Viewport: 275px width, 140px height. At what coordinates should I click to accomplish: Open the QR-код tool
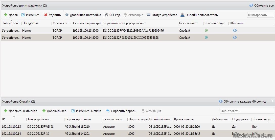tap(112, 15)
